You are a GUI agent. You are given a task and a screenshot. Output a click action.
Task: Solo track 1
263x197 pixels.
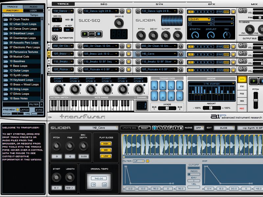pos(245,11)
